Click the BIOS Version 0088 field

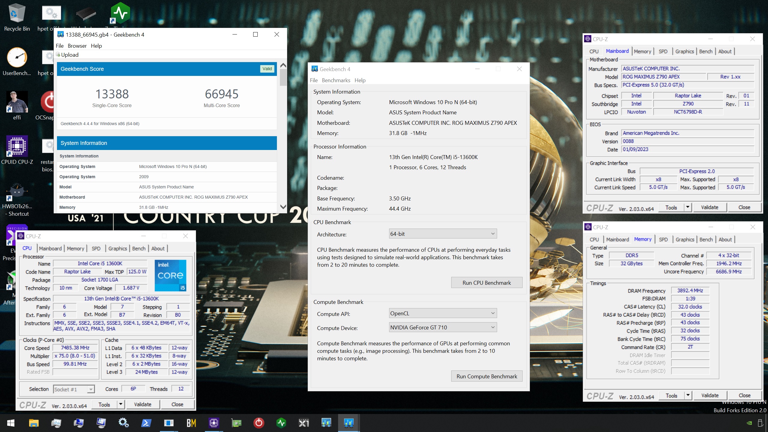coord(688,141)
